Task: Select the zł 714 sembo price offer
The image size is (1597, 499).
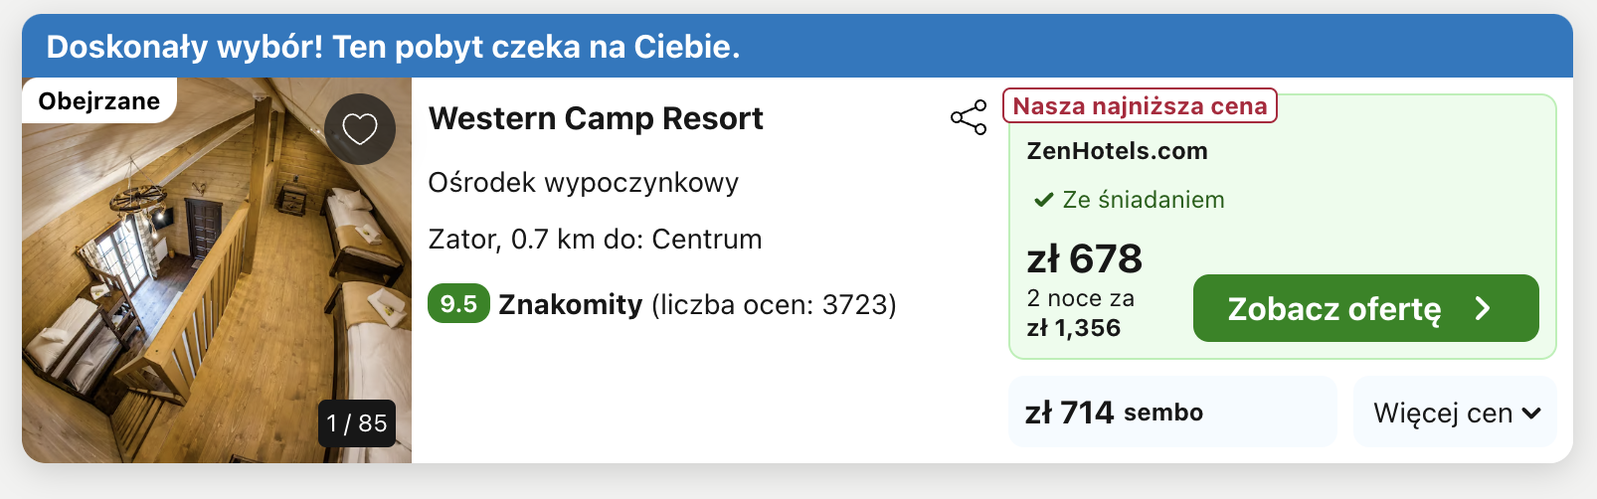Action: tap(1172, 412)
